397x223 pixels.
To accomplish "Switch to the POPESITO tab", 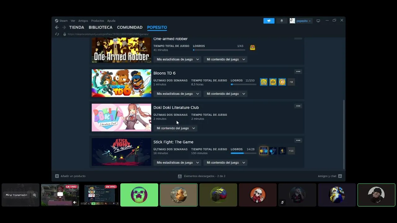I will click(157, 27).
